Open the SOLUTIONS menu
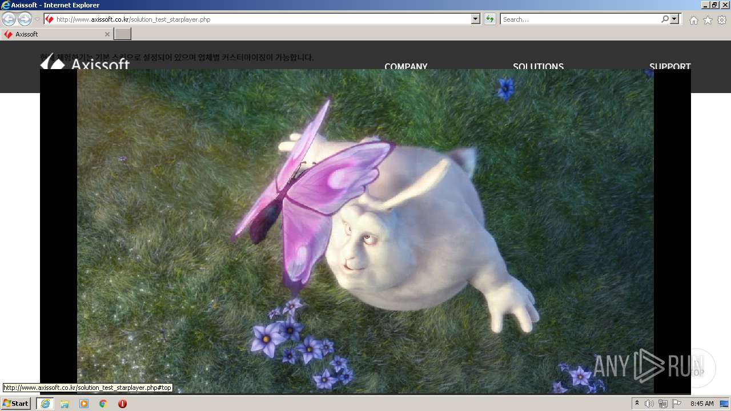Image resolution: width=731 pixels, height=411 pixels. [x=538, y=66]
